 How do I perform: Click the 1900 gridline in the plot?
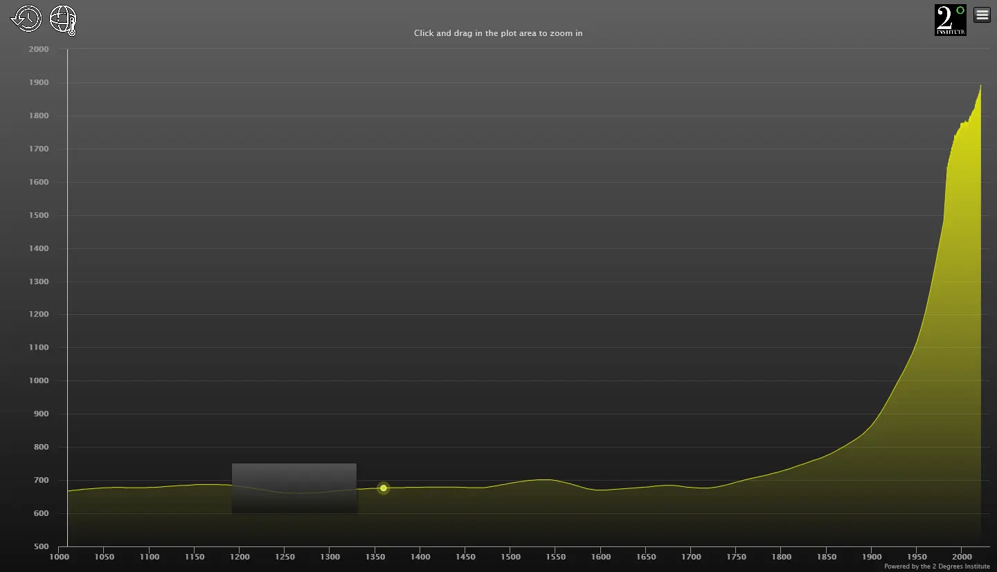(872, 311)
